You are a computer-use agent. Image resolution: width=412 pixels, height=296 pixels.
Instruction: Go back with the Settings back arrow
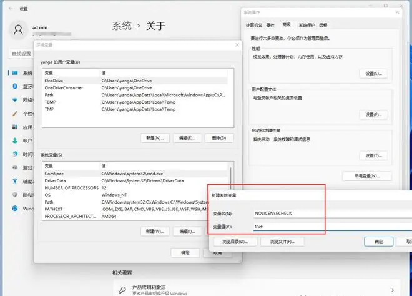click(11, 9)
